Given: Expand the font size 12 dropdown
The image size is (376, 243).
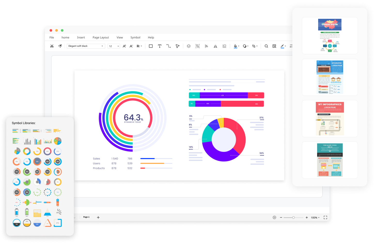Looking at the screenshot, I should 114,46.
